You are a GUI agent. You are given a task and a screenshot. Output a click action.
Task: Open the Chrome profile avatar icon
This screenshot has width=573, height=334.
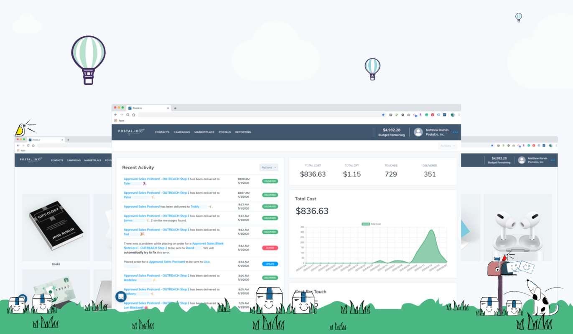tap(453, 114)
